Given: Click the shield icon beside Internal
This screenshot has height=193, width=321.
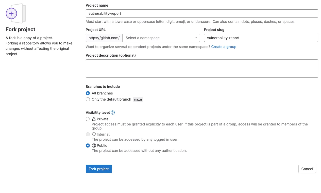Looking at the screenshot, I should coord(94,134).
